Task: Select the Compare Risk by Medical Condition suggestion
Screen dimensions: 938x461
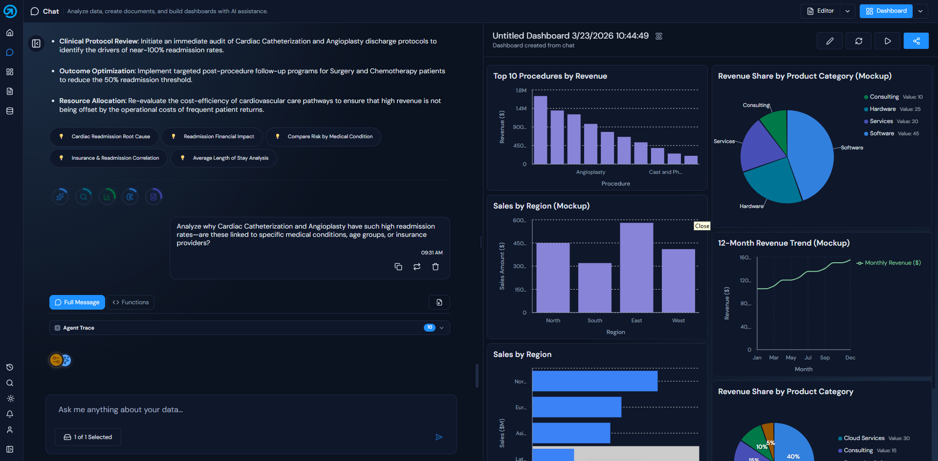Action: [323, 137]
